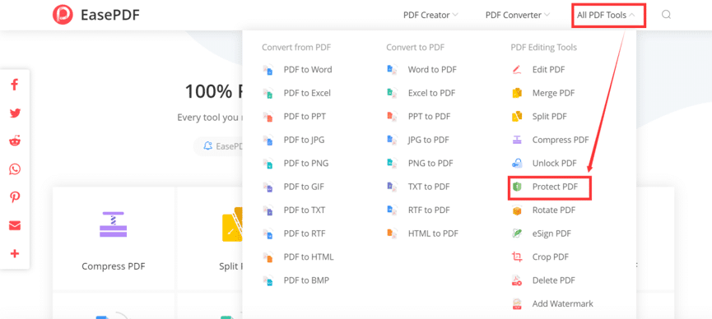
Task: Collapse the All PDF Tools menu
Action: [608, 15]
